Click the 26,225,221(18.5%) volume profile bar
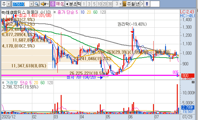Viewport: 198px width, 120px height. [55, 73]
